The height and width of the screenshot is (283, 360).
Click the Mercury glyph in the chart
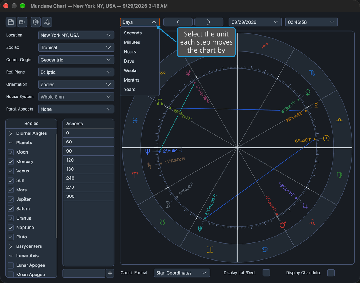pyautogui.click(x=316, y=105)
